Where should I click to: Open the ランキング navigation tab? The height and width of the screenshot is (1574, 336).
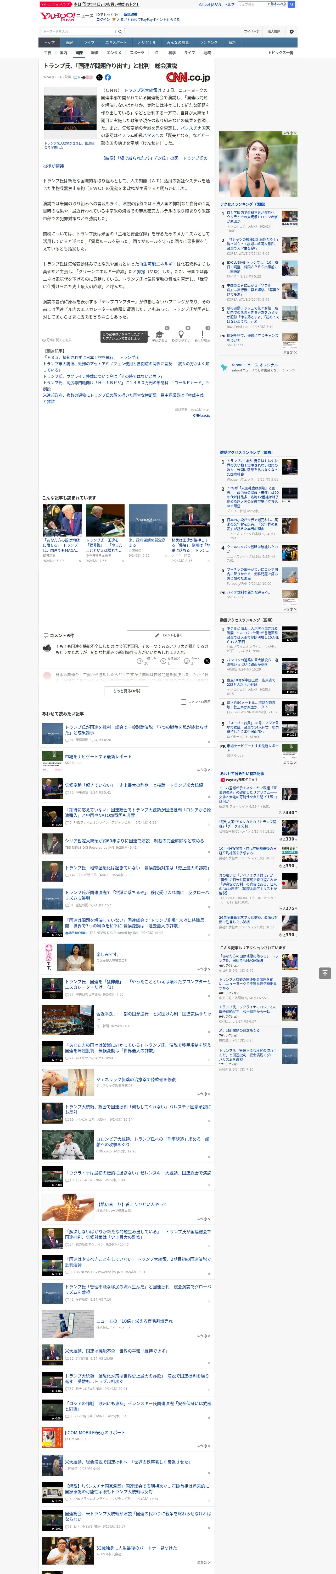(x=209, y=43)
